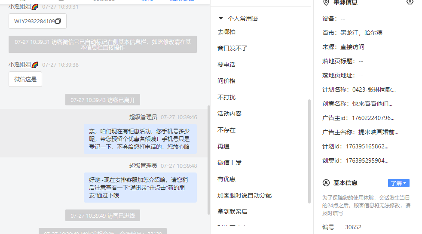Click the quick phrases list scrollbar

[309, 151]
